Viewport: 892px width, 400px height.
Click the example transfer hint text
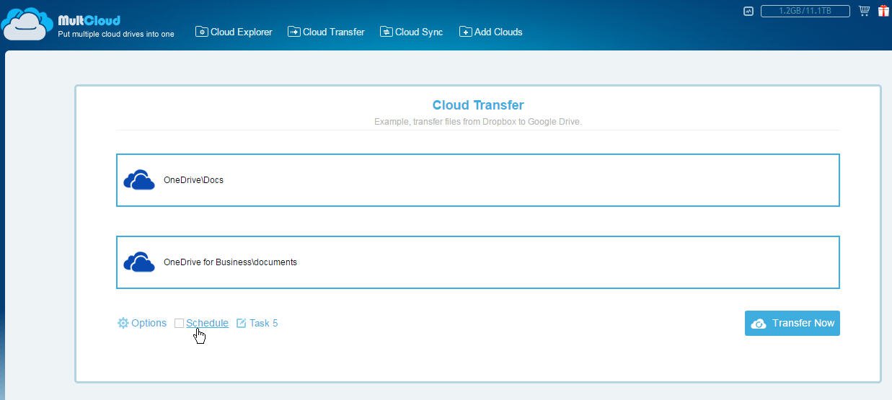click(x=478, y=122)
